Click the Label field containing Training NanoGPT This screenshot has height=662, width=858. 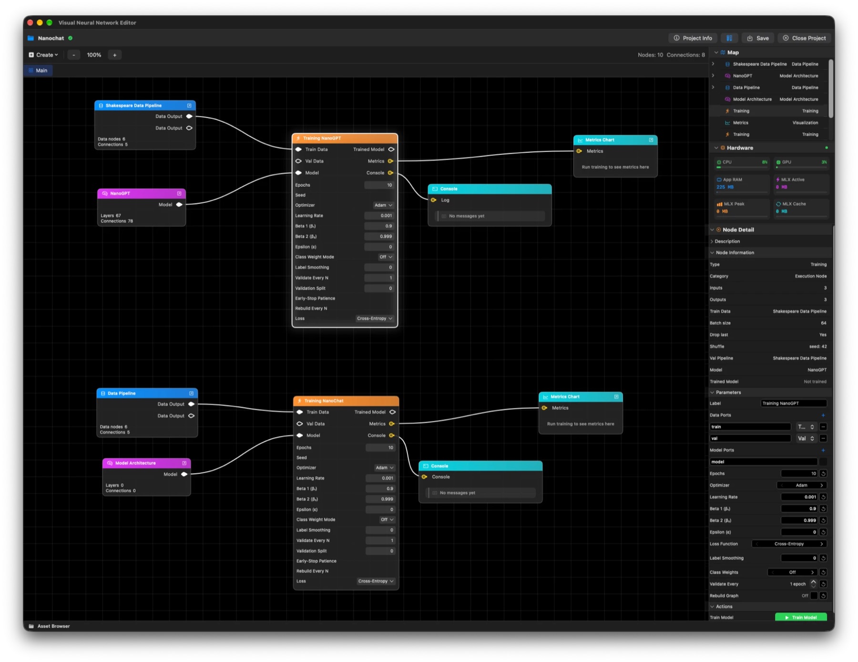tap(793, 404)
